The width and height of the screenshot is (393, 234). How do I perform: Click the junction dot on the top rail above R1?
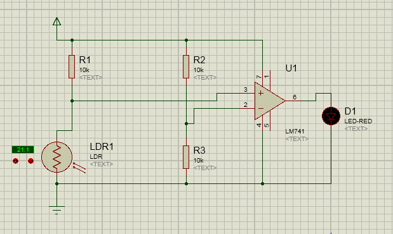pos(72,40)
